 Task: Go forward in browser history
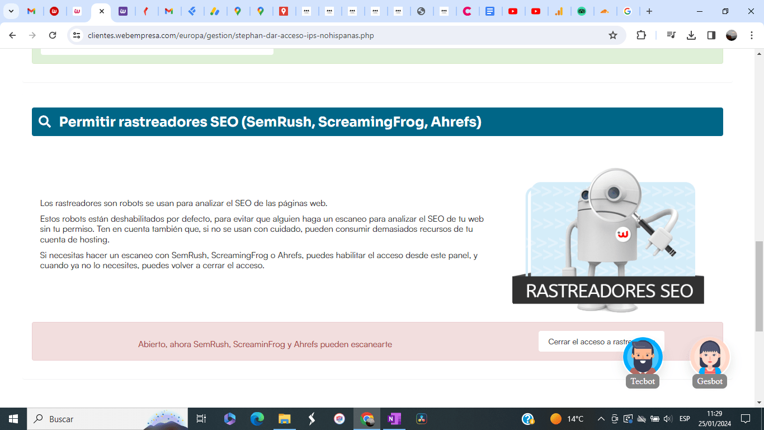[x=32, y=35]
